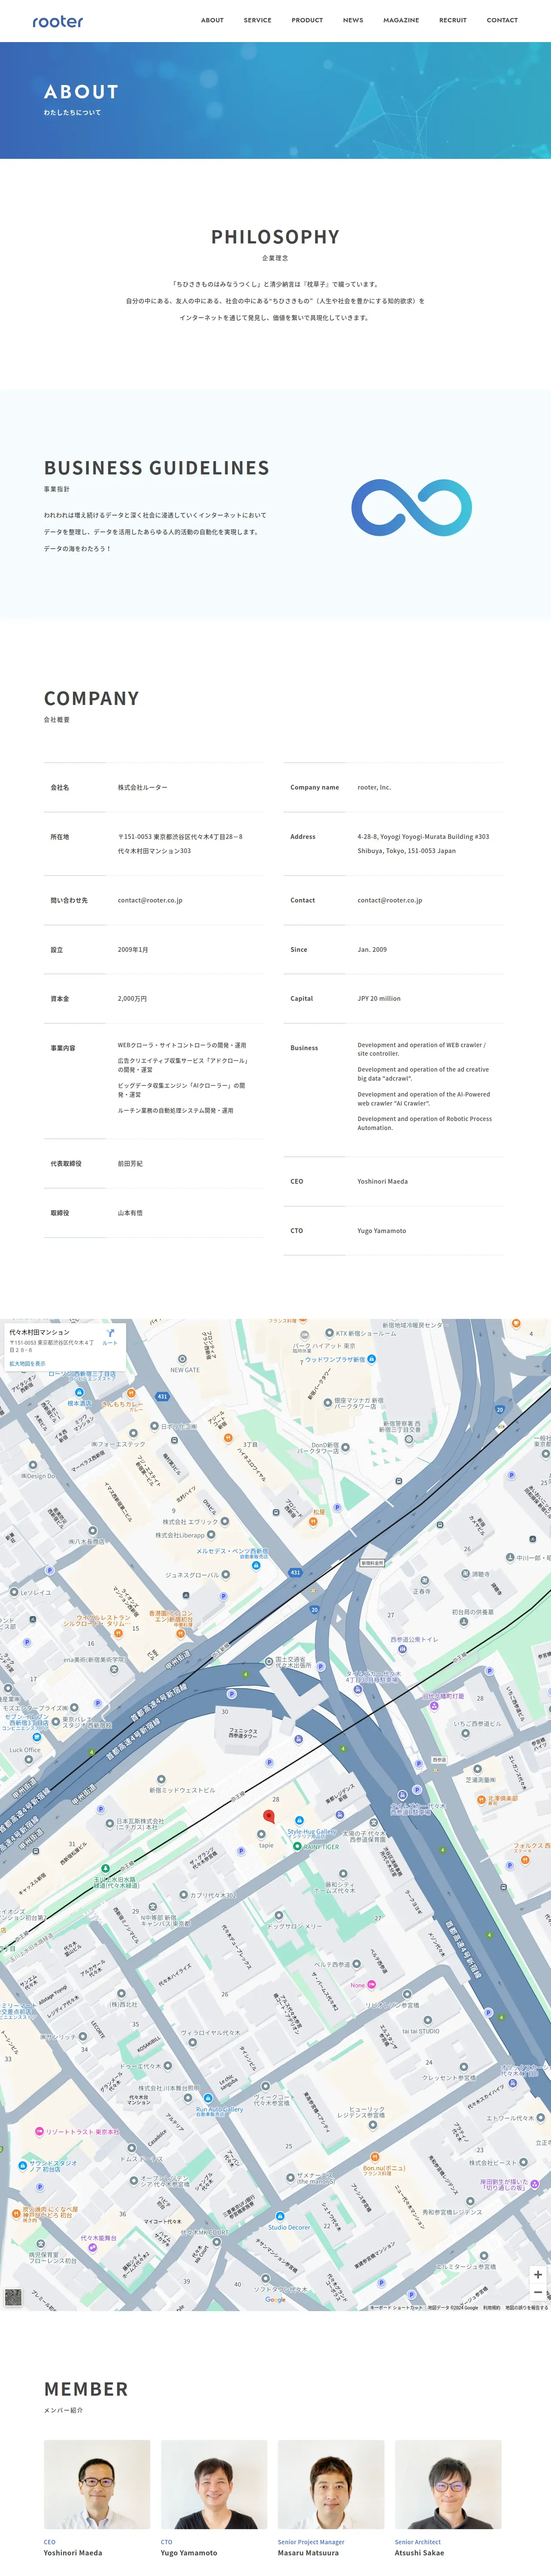This screenshot has width=551, height=2576.
Task: Click contact@rooter.co.jp in the 問い合わせ先 row
Action: (x=150, y=900)
